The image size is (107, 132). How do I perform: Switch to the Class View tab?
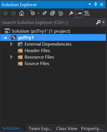click(67, 129)
